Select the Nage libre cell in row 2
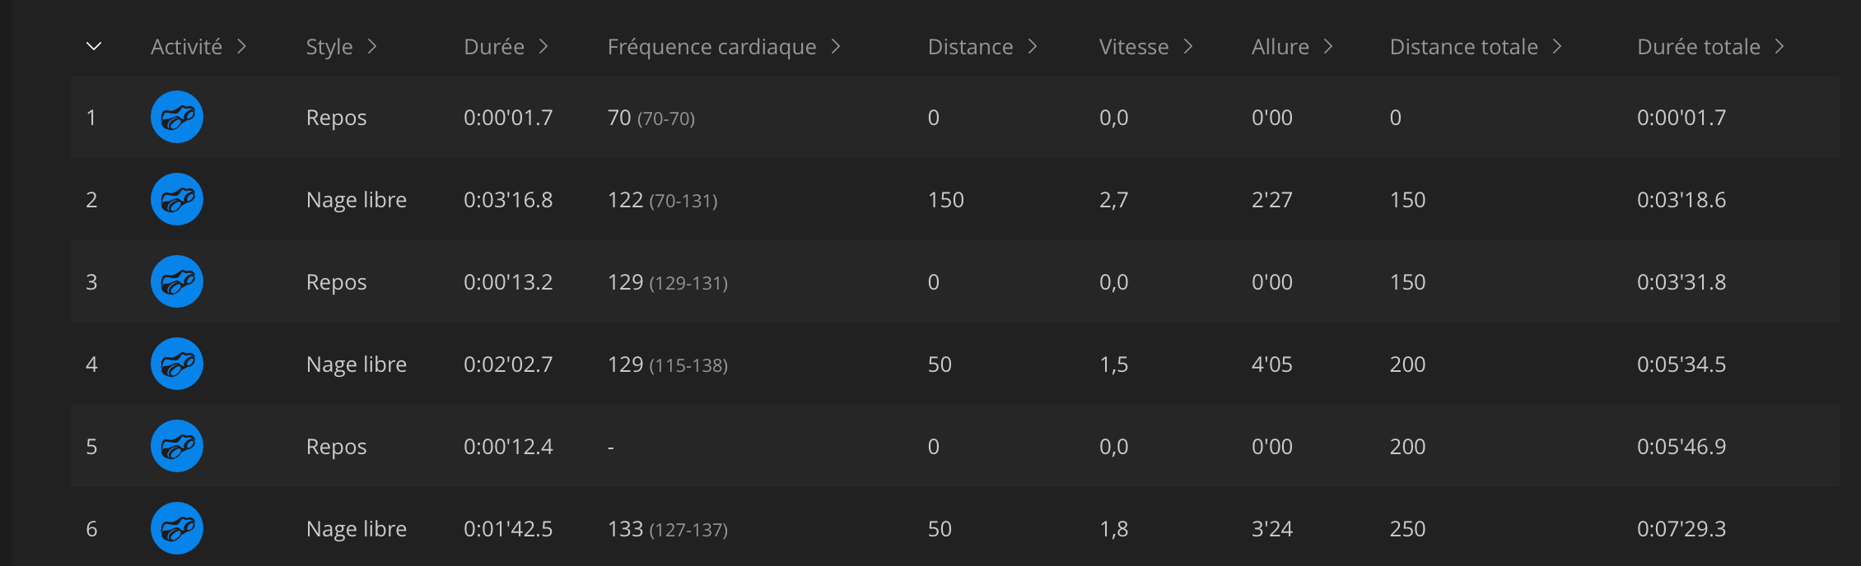 pyautogui.click(x=356, y=200)
